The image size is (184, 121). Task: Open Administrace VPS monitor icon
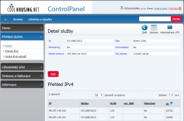pyautogui.click(x=170, y=27)
